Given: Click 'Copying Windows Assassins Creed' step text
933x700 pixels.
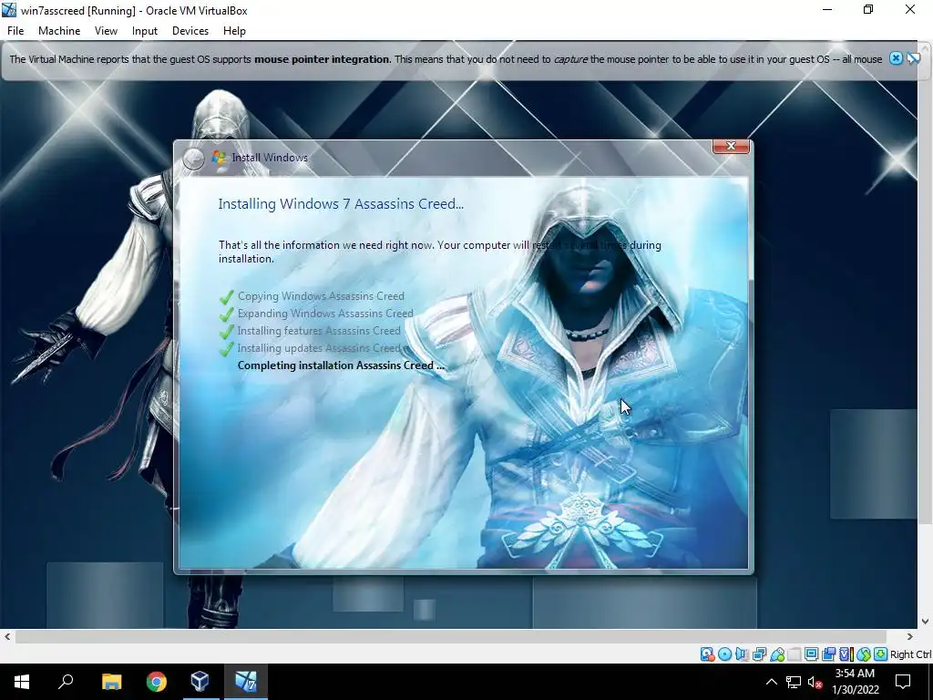Looking at the screenshot, I should [321, 296].
